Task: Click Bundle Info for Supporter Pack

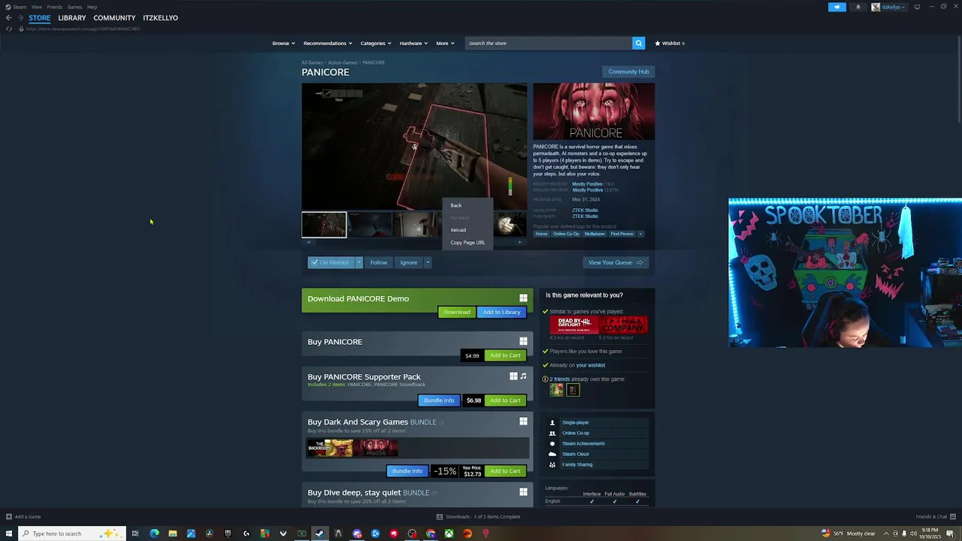Action: [439, 400]
